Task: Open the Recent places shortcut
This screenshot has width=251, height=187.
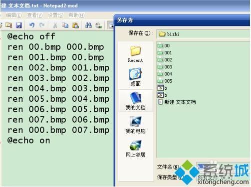Action: point(135,54)
